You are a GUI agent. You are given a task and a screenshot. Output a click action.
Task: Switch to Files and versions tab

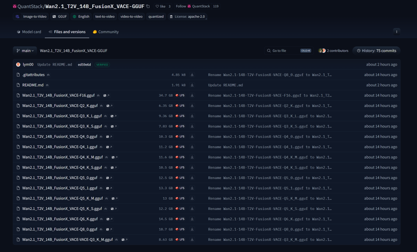click(x=67, y=32)
